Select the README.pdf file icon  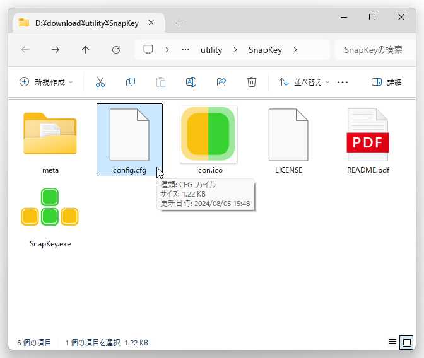tap(368, 135)
